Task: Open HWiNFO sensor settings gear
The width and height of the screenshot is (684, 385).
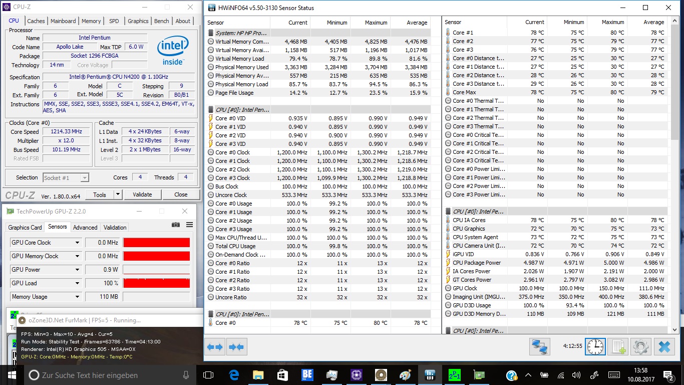Action: 641,346
